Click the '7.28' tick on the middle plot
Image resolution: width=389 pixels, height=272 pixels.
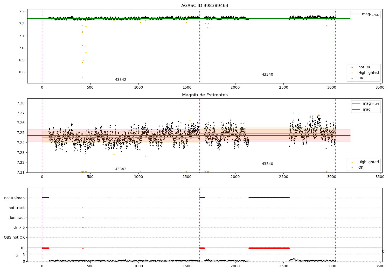(x=21, y=103)
